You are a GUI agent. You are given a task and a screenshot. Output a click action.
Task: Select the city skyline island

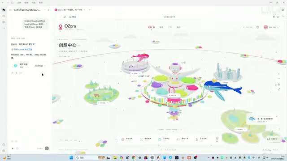pos(228,72)
